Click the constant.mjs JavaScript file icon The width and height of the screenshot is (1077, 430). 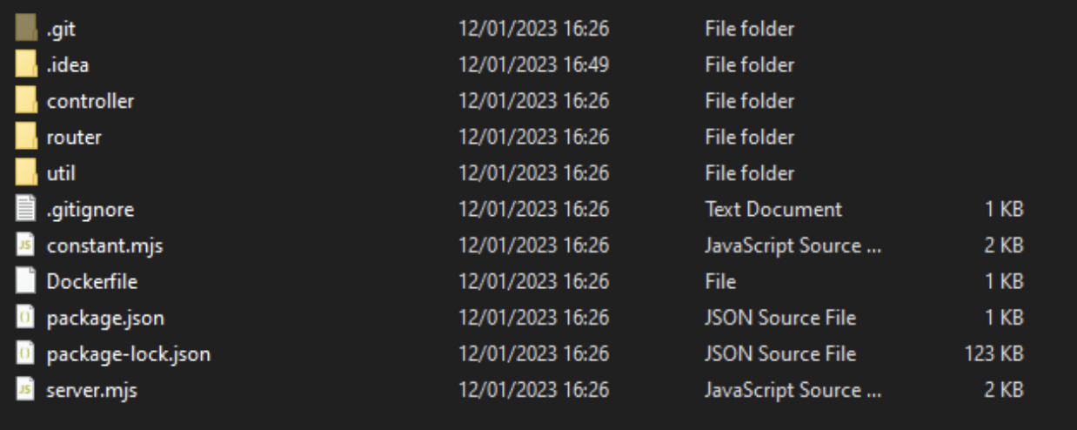pyautogui.click(x=26, y=245)
